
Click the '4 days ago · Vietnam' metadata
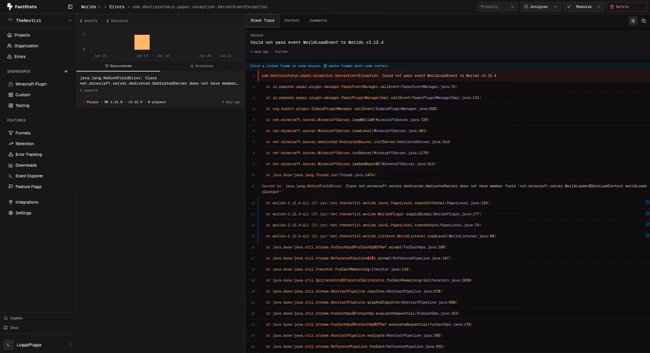click(269, 52)
